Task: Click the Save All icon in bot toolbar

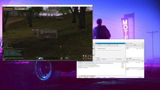Action: pos(101,45)
